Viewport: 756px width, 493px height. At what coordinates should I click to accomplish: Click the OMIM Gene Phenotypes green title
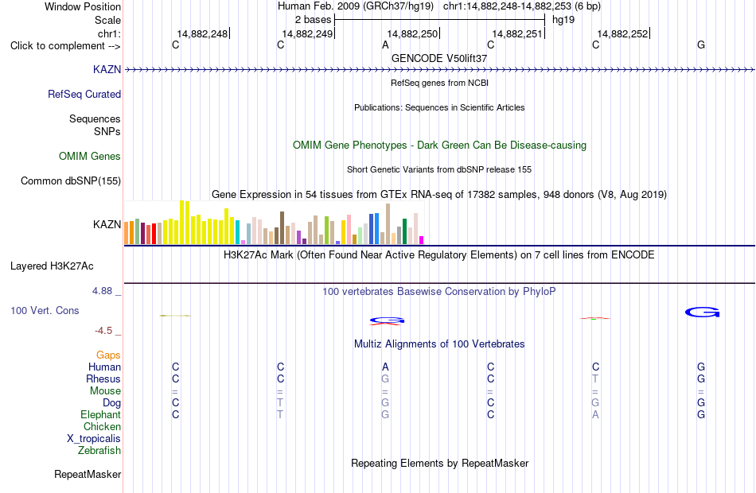[x=439, y=145]
